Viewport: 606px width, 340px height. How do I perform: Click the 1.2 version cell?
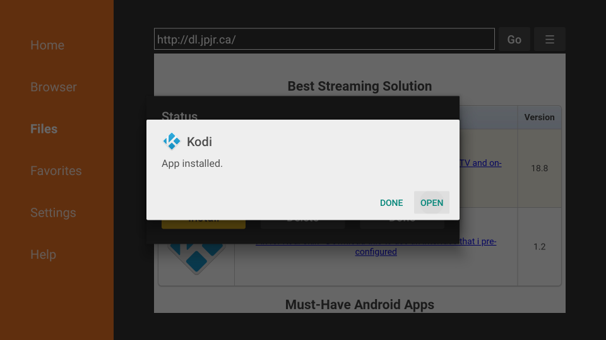(x=539, y=246)
